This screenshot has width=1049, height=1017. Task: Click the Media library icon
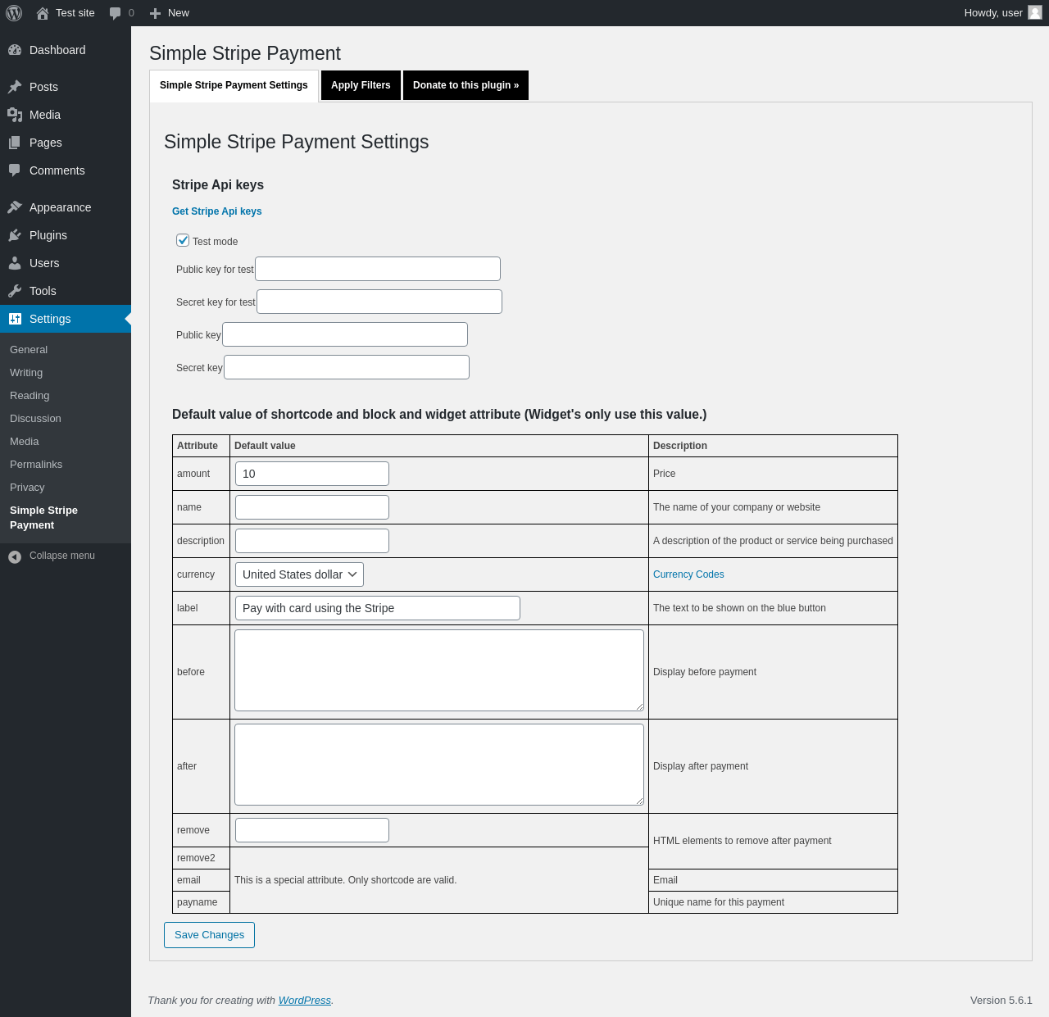[x=15, y=115]
